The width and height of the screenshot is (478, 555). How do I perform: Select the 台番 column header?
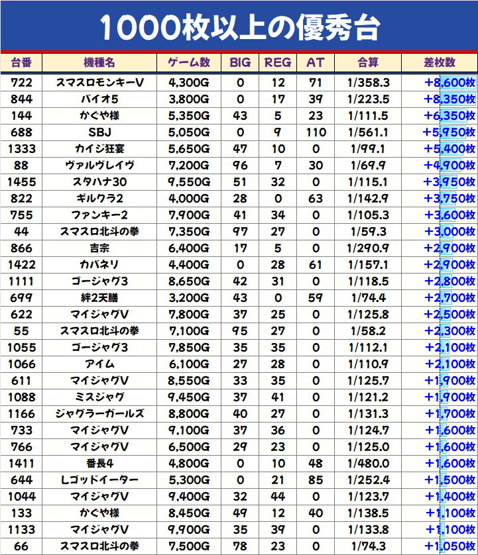pyautogui.click(x=21, y=63)
